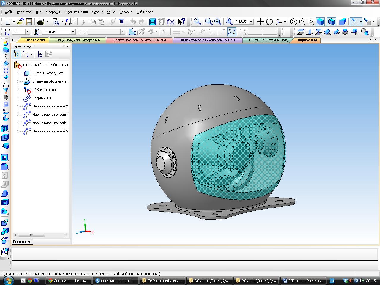
Task: Expand the Системы координат tree node
Action: tap(18, 73)
